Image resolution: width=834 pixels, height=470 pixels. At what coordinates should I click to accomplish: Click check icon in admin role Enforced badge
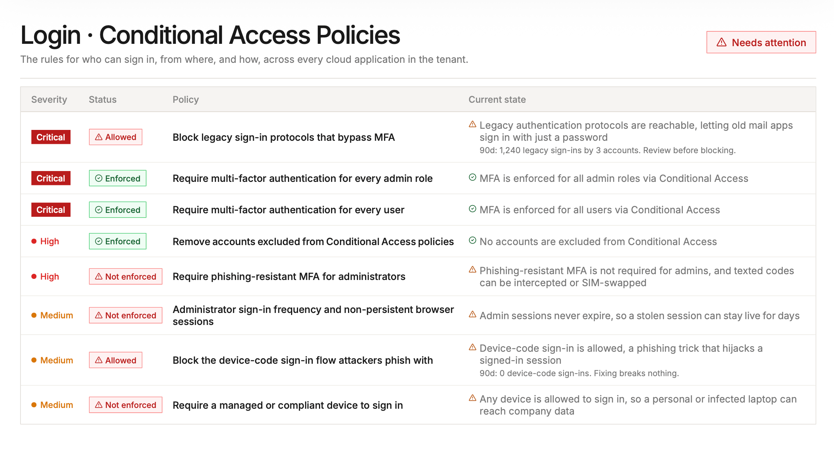tap(99, 178)
